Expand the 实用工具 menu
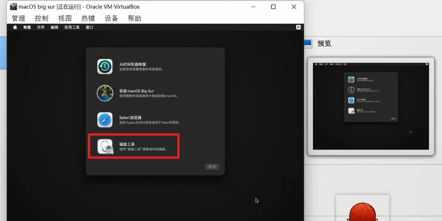Viewport: 442px width, 221px height. [x=72, y=27]
